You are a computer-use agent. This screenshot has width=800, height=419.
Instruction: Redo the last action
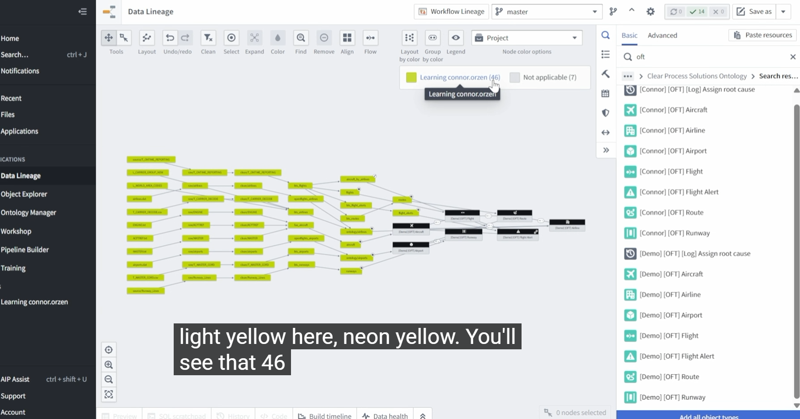click(x=185, y=38)
